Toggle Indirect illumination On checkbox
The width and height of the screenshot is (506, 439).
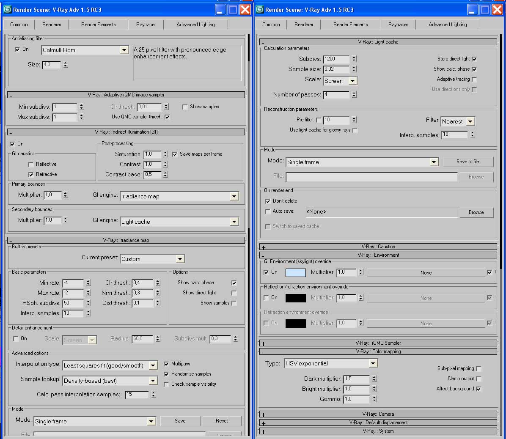[x=12, y=144]
